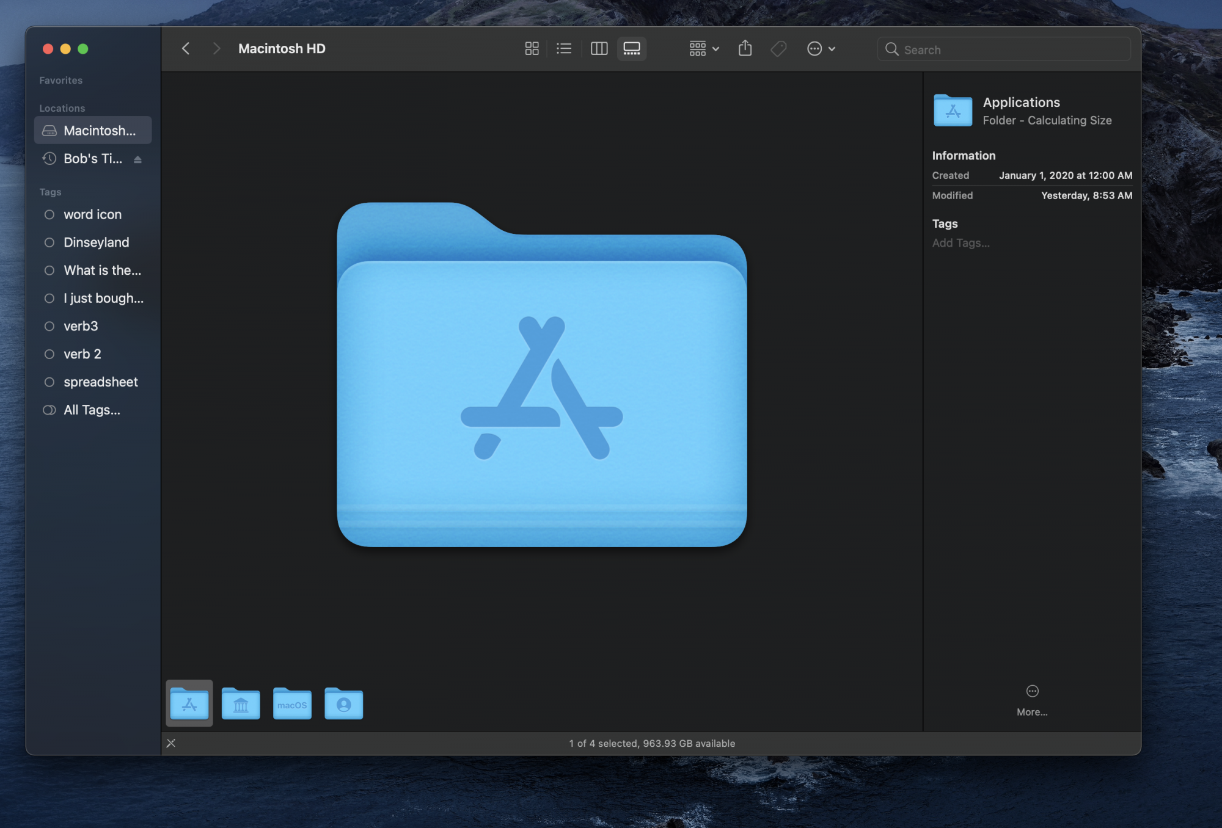Click the Edit Tags toolbar icon
1222x828 pixels.
click(x=778, y=48)
